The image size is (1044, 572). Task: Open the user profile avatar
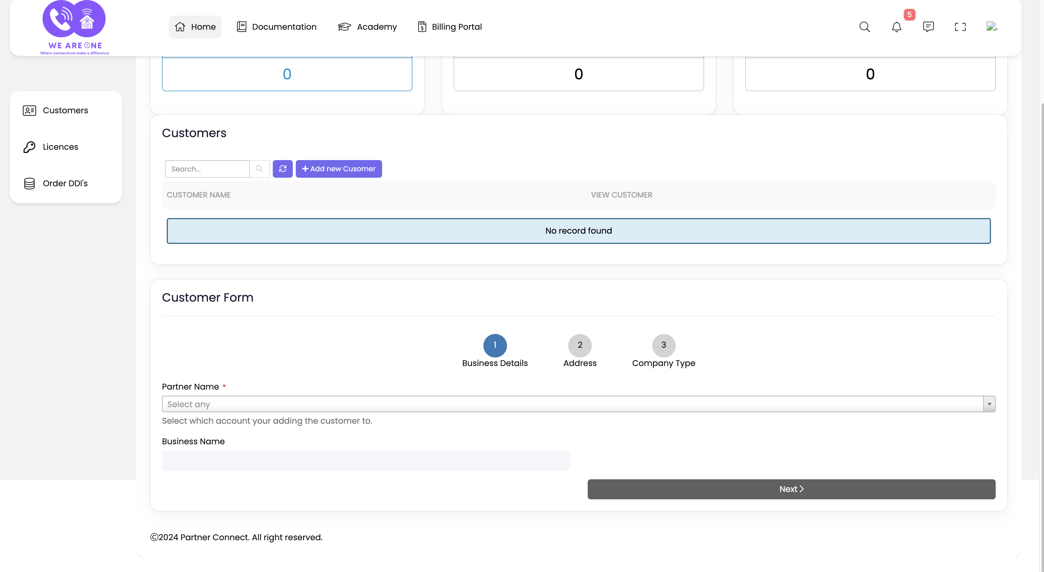[x=991, y=26]
